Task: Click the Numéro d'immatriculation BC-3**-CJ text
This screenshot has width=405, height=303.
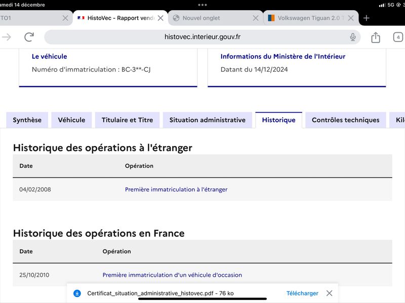Action: [91, 70]
